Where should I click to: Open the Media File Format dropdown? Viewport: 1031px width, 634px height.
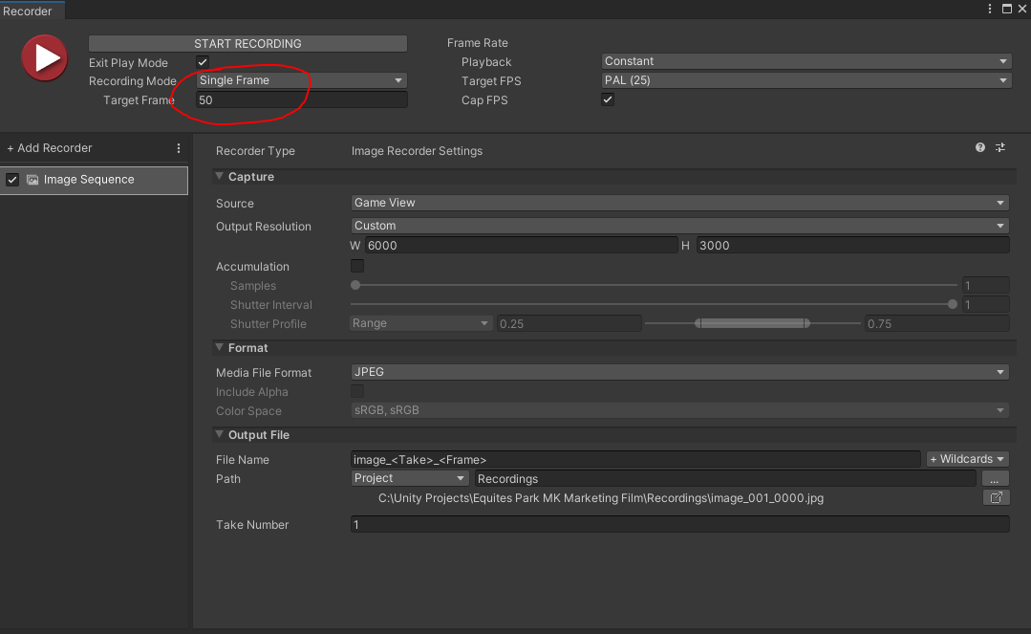point(679,372)
